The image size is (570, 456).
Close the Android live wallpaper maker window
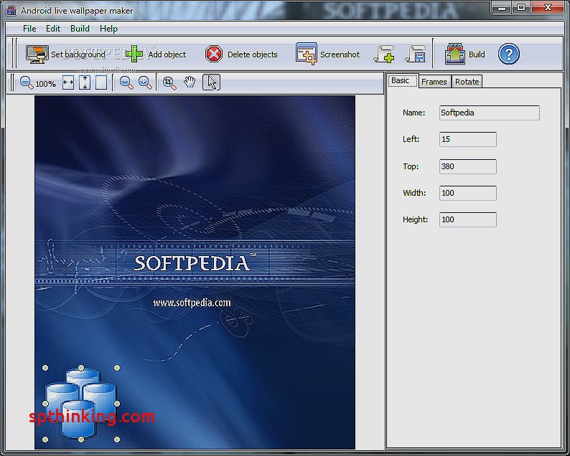pyautogui.click(x=548, y=8)
